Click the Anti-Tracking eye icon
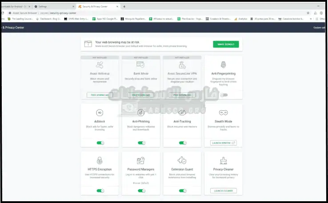This screenshot has width=328, height=203. point(182,113)
